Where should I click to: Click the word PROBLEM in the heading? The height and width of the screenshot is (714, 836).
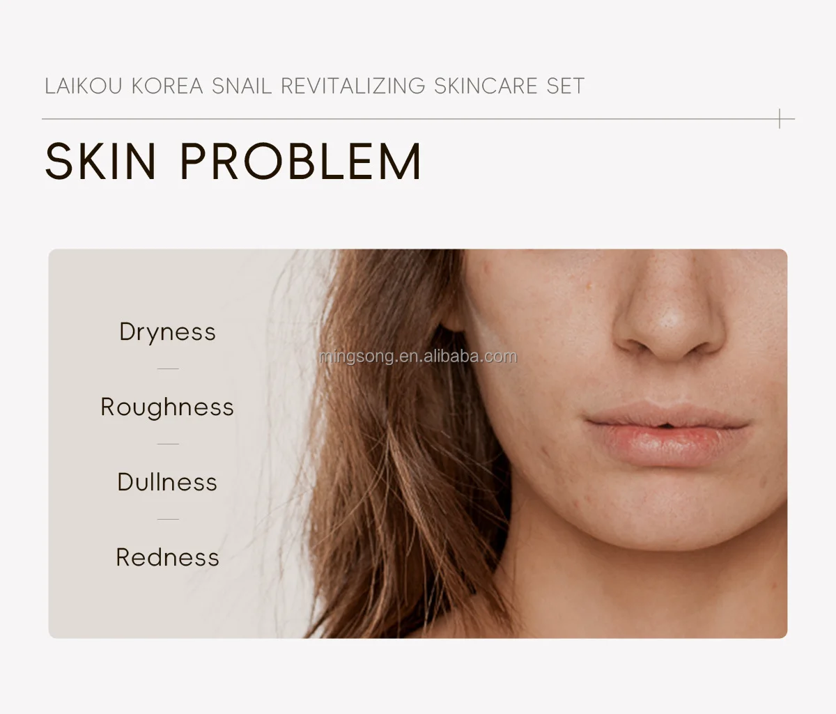coord(301,162)
